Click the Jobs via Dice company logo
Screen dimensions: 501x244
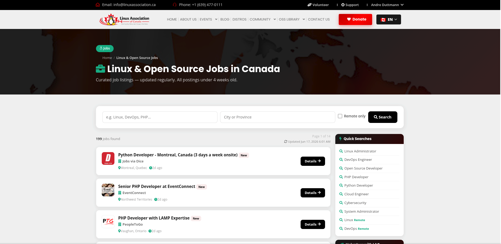point(108,158)
